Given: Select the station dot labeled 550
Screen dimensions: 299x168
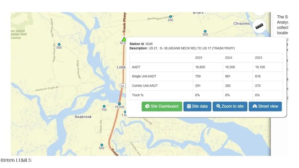Looking at the screenshot, I should (x=102, y=145).
